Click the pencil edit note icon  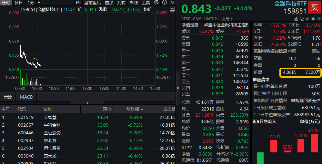pos(307,18)
